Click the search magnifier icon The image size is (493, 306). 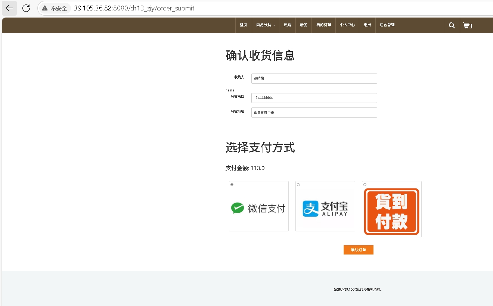452,25
